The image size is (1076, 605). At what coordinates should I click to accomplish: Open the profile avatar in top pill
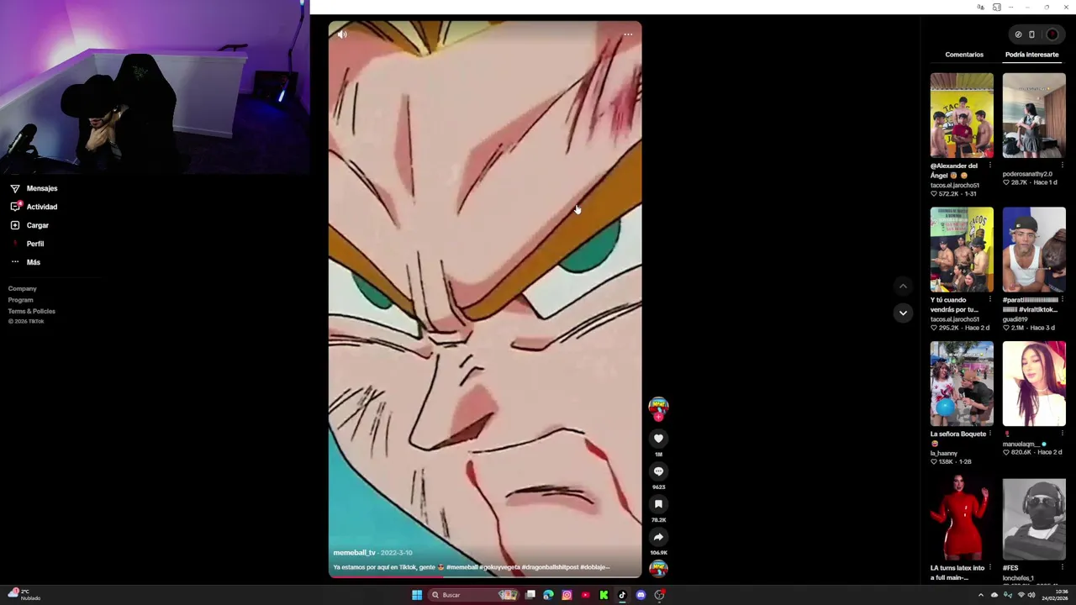1052,34
